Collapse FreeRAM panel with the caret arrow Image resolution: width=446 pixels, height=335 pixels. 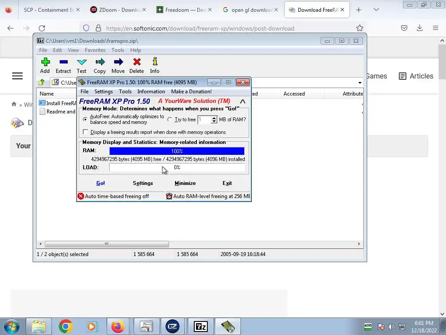[243, 101]
